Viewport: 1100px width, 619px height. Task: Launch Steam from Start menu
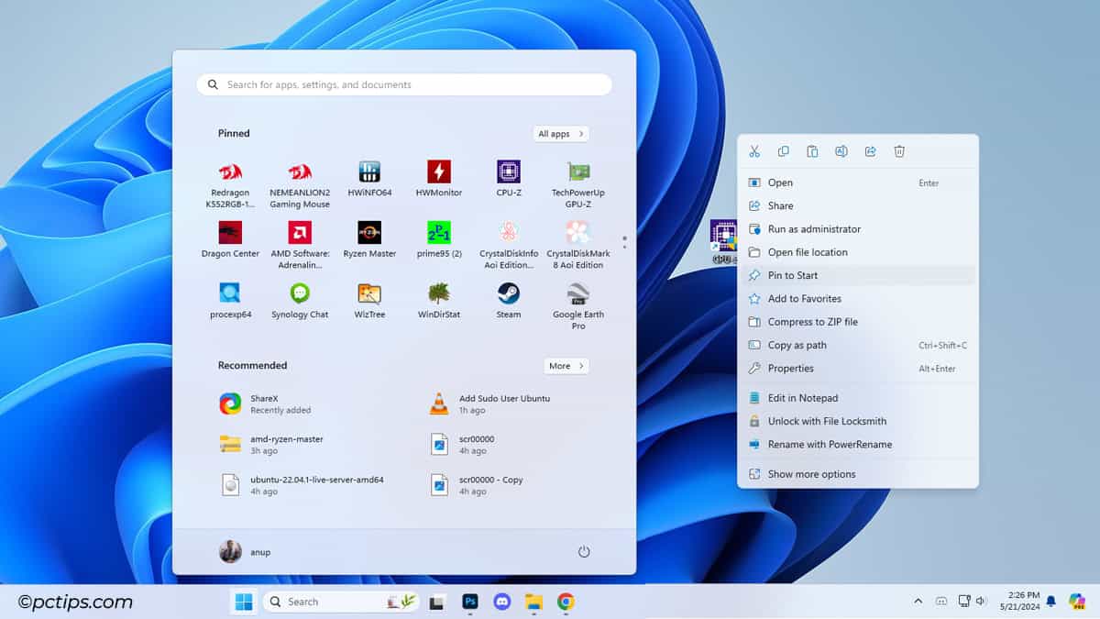tap(509, 300)
